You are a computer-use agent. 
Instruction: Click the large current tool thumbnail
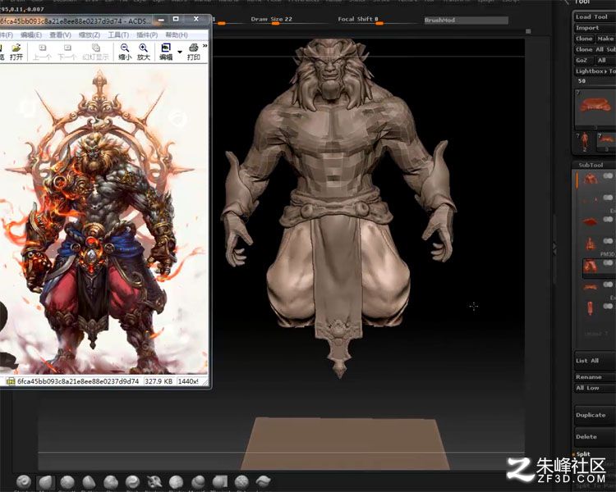pos(595,109)
